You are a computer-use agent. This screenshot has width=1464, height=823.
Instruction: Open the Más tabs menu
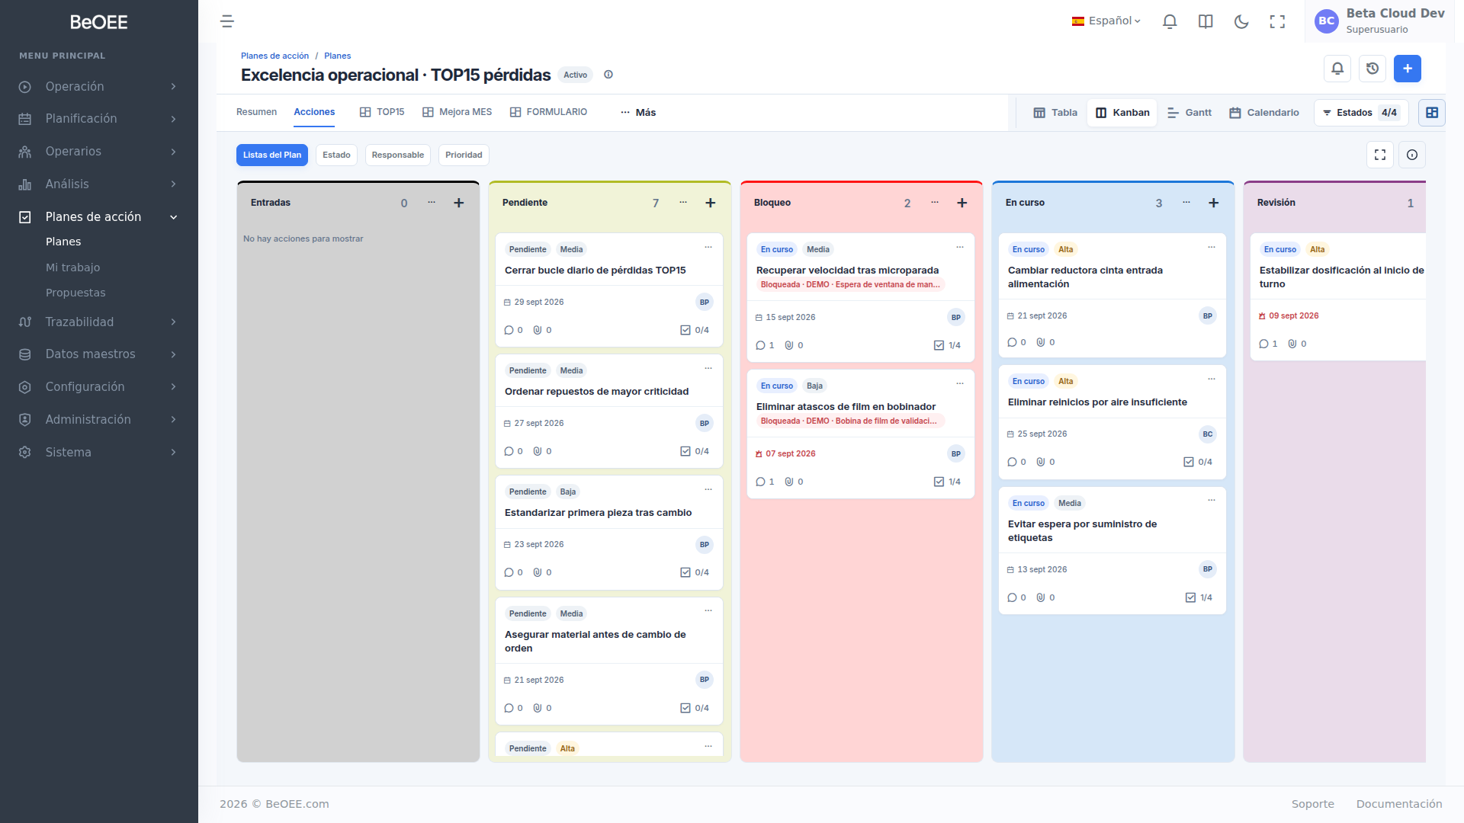point(638,113)
